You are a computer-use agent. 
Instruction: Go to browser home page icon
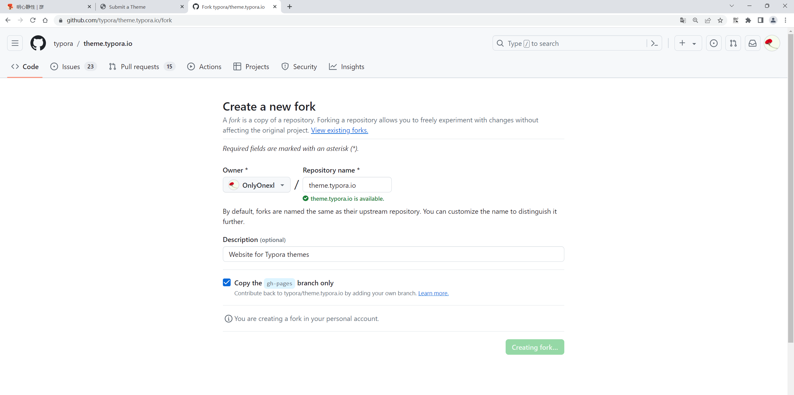click(x=45, y=20)
